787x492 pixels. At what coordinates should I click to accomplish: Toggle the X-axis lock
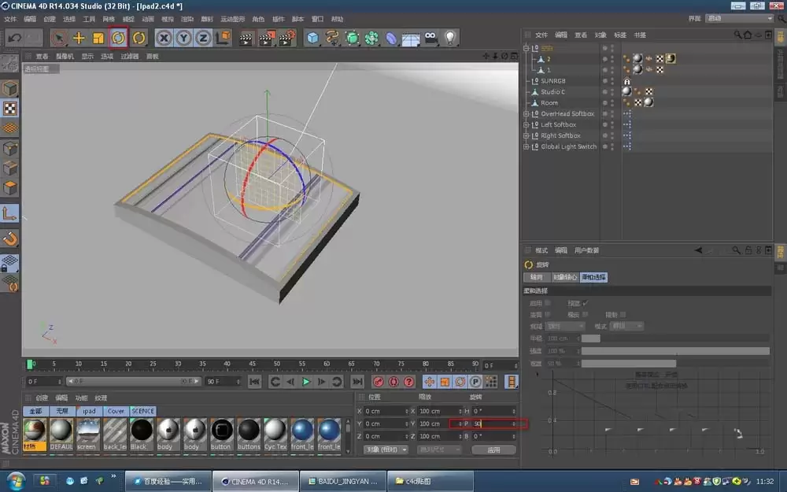click(163, 37)
